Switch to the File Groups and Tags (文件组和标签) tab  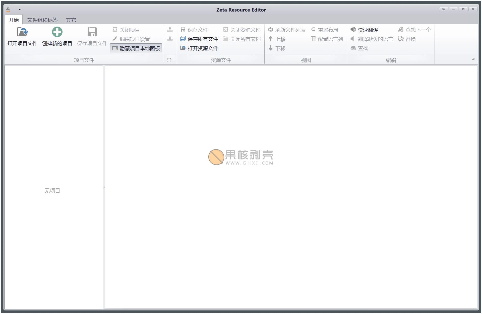tap(42, 20)
